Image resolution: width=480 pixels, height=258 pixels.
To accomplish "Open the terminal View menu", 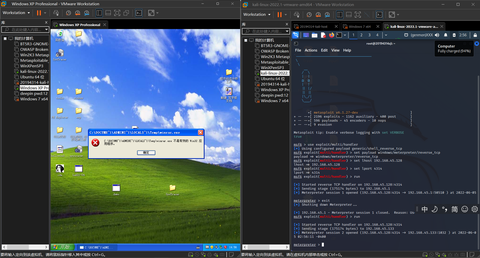I will pyautogui.click(x=335, y=50).
